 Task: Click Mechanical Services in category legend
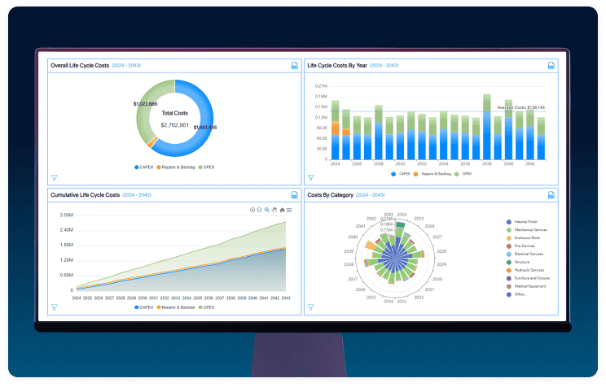pos(530,230)
